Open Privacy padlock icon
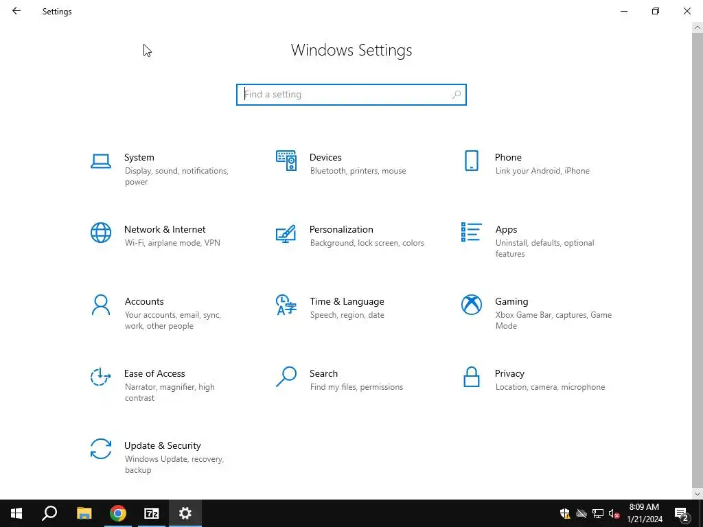 click(471, 377)
